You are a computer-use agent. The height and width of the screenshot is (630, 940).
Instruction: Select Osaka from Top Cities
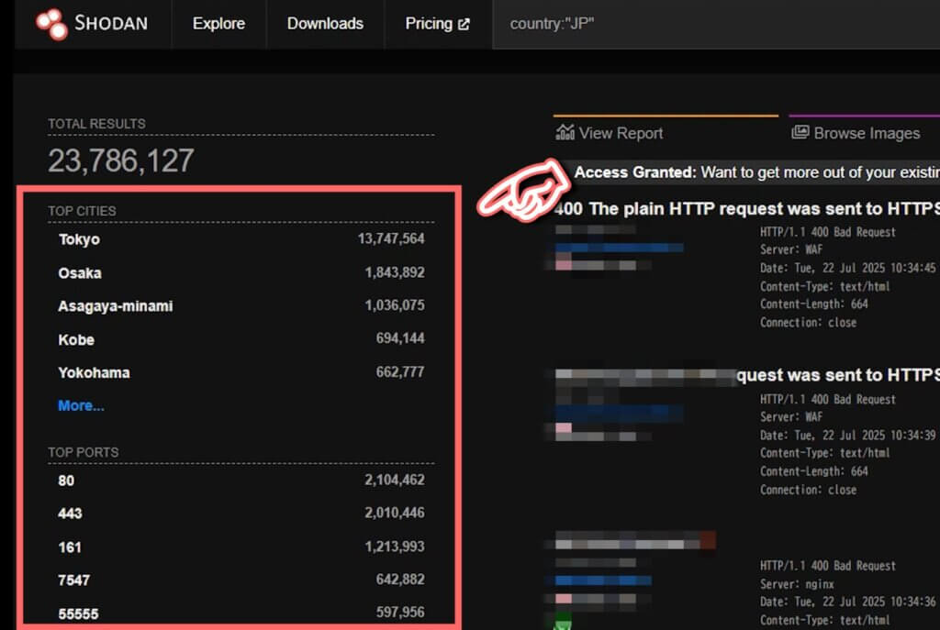(x=79, y=272)
